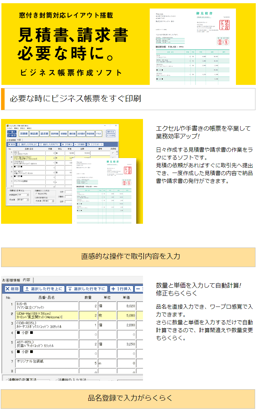Click the オリジナル包装紙 item cell in enlarged table
259x412 pixels.
coord(47,363)
